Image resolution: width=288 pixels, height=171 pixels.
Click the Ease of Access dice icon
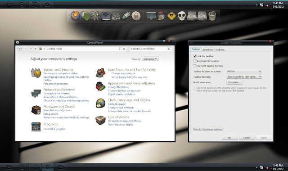click(x=100, y=120)
